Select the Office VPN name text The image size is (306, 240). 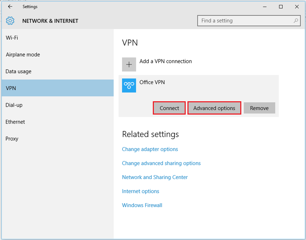coord(152,82)
